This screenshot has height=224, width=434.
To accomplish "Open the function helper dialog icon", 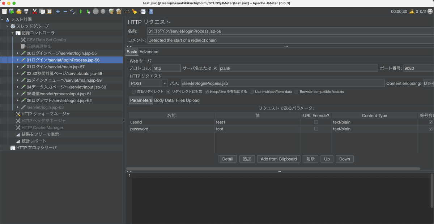I will [143, 12].
